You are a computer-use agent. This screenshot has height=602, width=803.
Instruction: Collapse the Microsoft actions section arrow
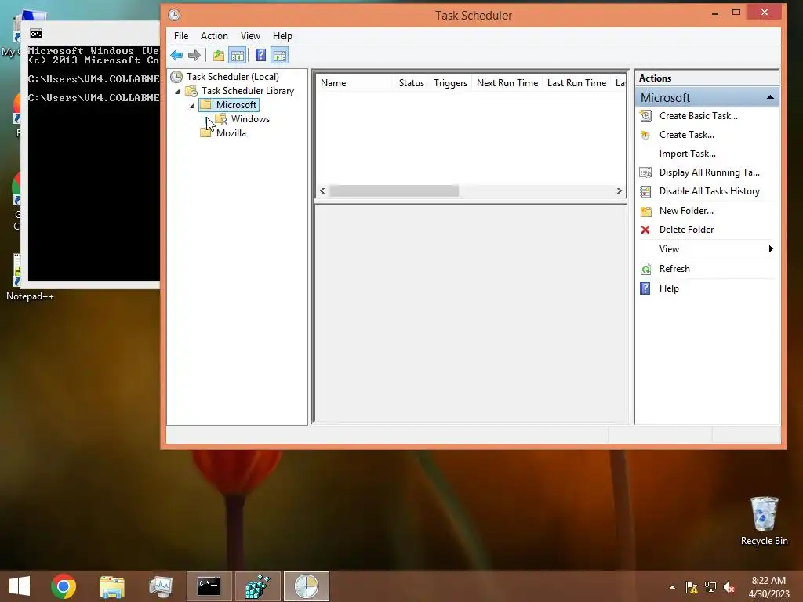770,97
